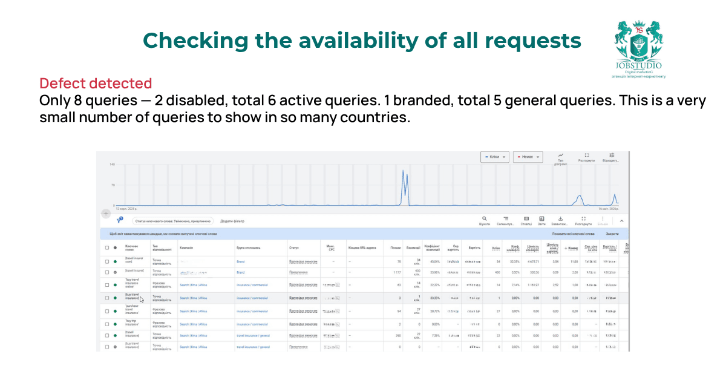
Task: Tick the checkbox for the paused [travel insurer] row
Action: (107, 272)
